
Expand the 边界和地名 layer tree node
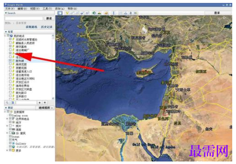[7, 119]
